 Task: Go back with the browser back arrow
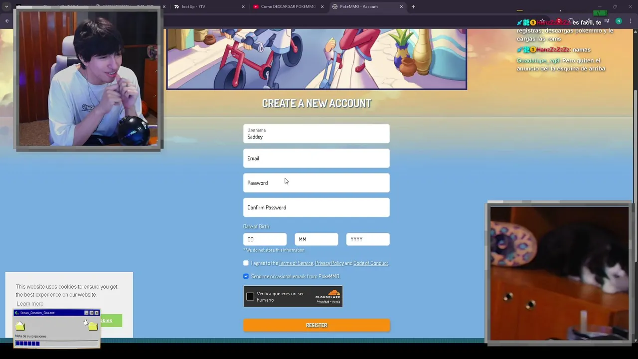[x=7, y=21]
